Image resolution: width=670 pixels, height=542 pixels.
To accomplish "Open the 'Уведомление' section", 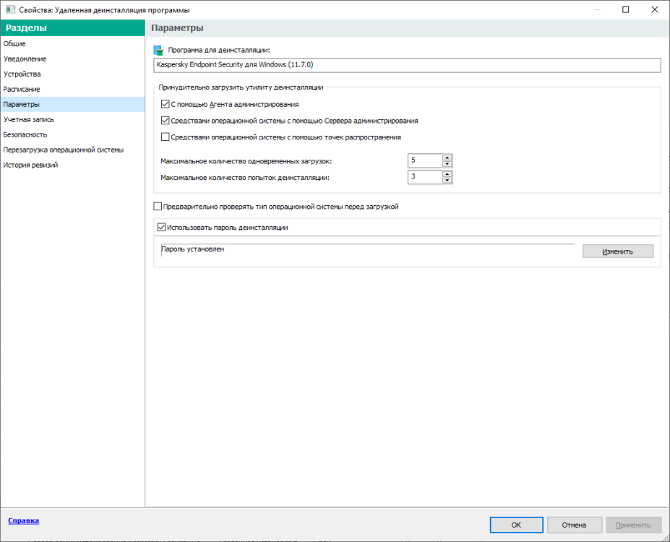I will tap(73, 59).
